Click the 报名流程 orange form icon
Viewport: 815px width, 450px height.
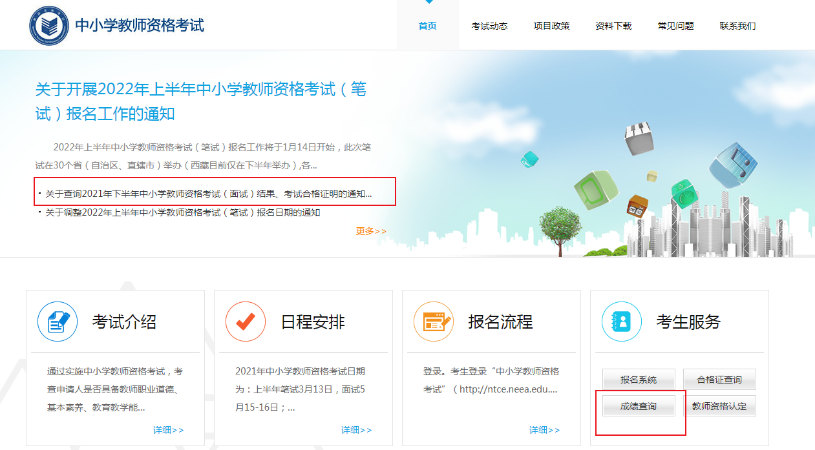434,322
